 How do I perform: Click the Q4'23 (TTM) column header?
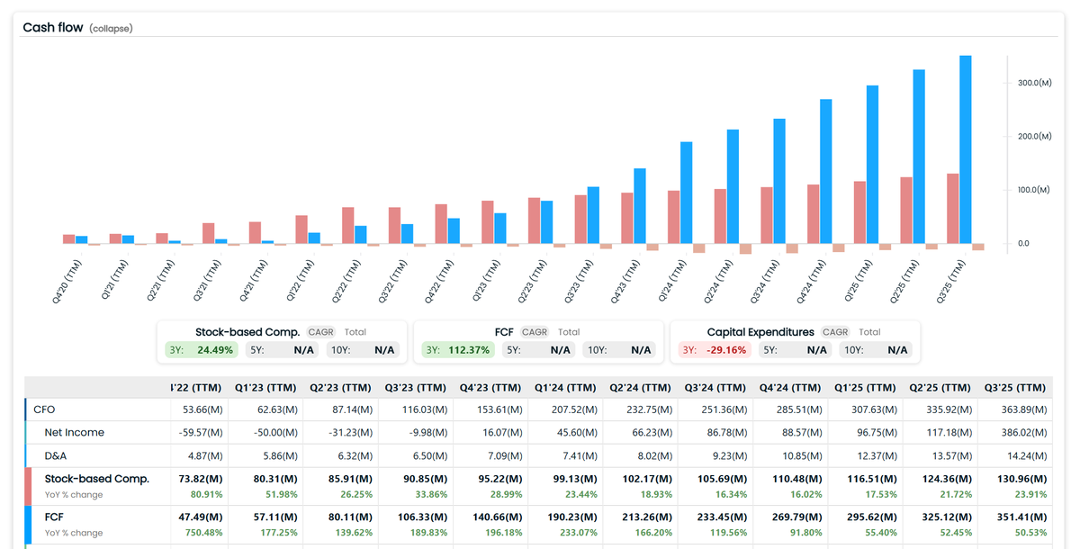tap(490, 388)
